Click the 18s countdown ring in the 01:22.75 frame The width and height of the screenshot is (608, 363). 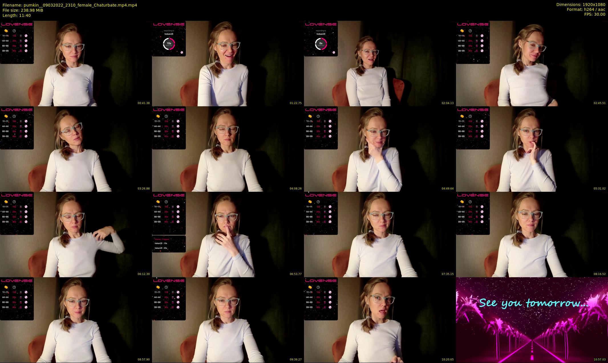(169, 44)
